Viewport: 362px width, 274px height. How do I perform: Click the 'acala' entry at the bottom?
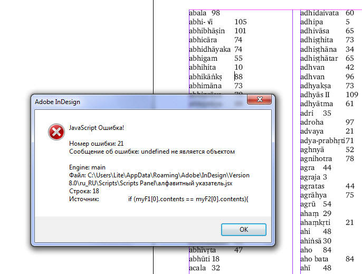[197, 268]
